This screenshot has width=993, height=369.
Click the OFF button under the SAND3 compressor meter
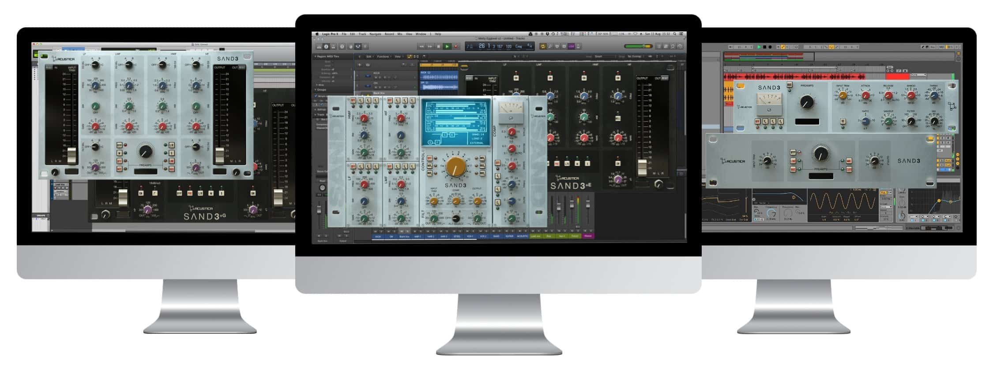[x=757, y=121]
